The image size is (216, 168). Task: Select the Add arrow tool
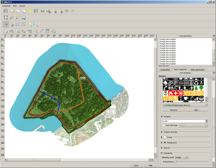42,31
